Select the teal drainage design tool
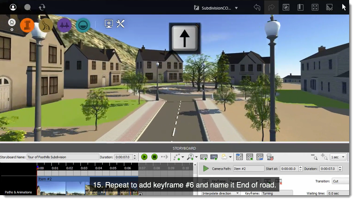This screenshot has width=355, height=201. (83, 25)
